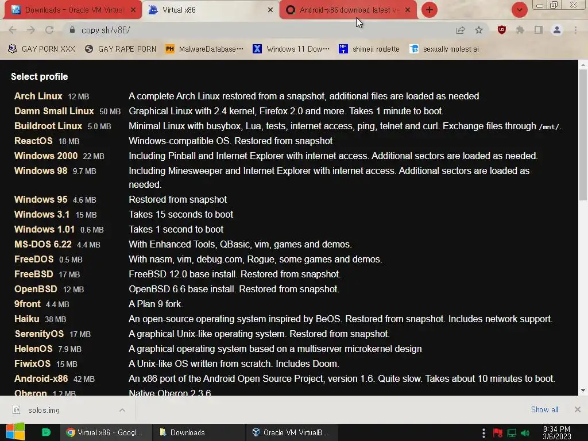The width and height of the screenshot is (588, 441).
Task: Open the user profile avatar
Action: 557,30
